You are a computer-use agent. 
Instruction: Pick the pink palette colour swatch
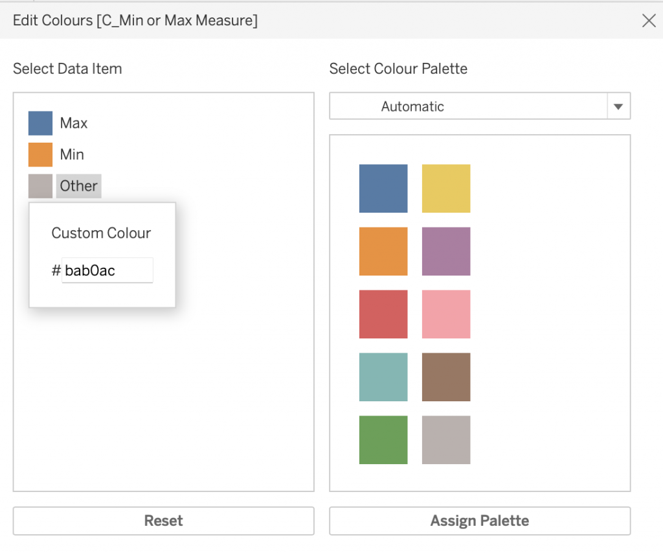tap(446, 314)
